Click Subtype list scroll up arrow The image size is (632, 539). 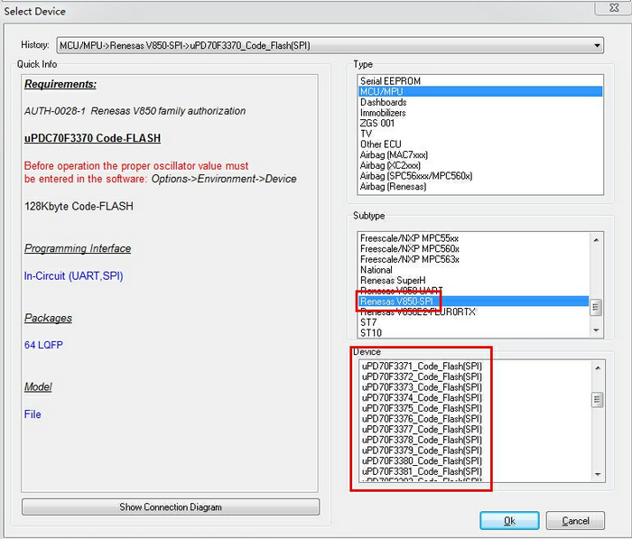pos(596,240)
